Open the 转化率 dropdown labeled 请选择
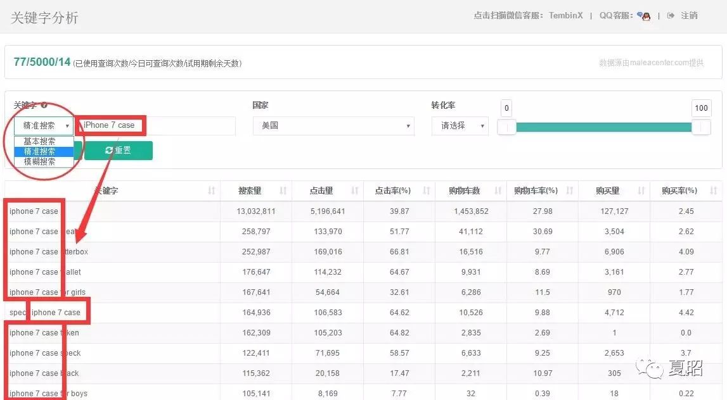 point(460,125)
